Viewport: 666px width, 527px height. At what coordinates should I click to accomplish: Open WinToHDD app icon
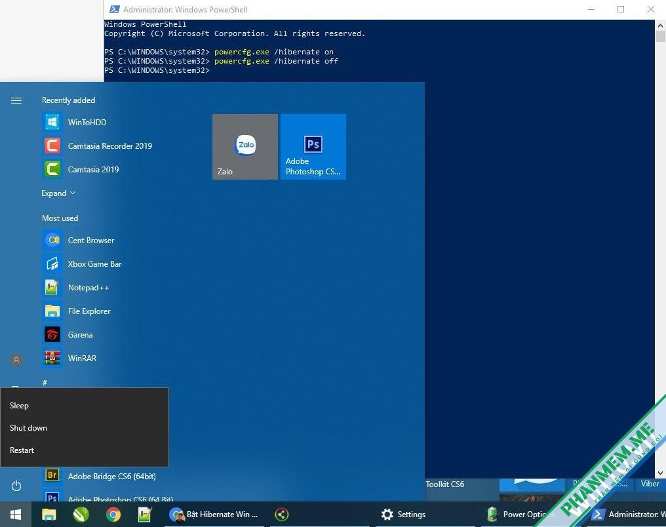point(52,123)
